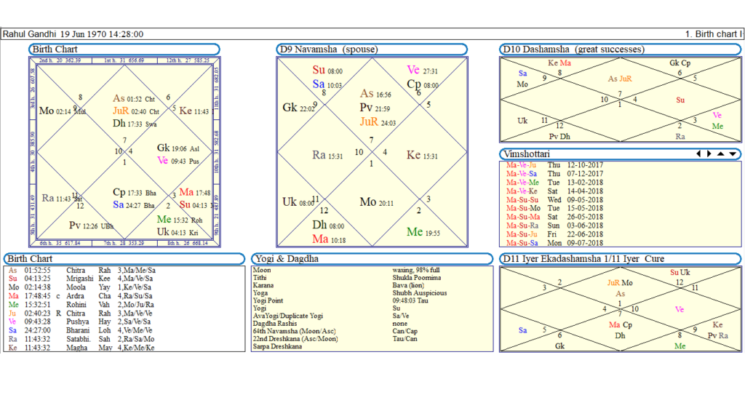Click the up arrow in Vimshottari header
745x419 pixels.
[721, 154]
